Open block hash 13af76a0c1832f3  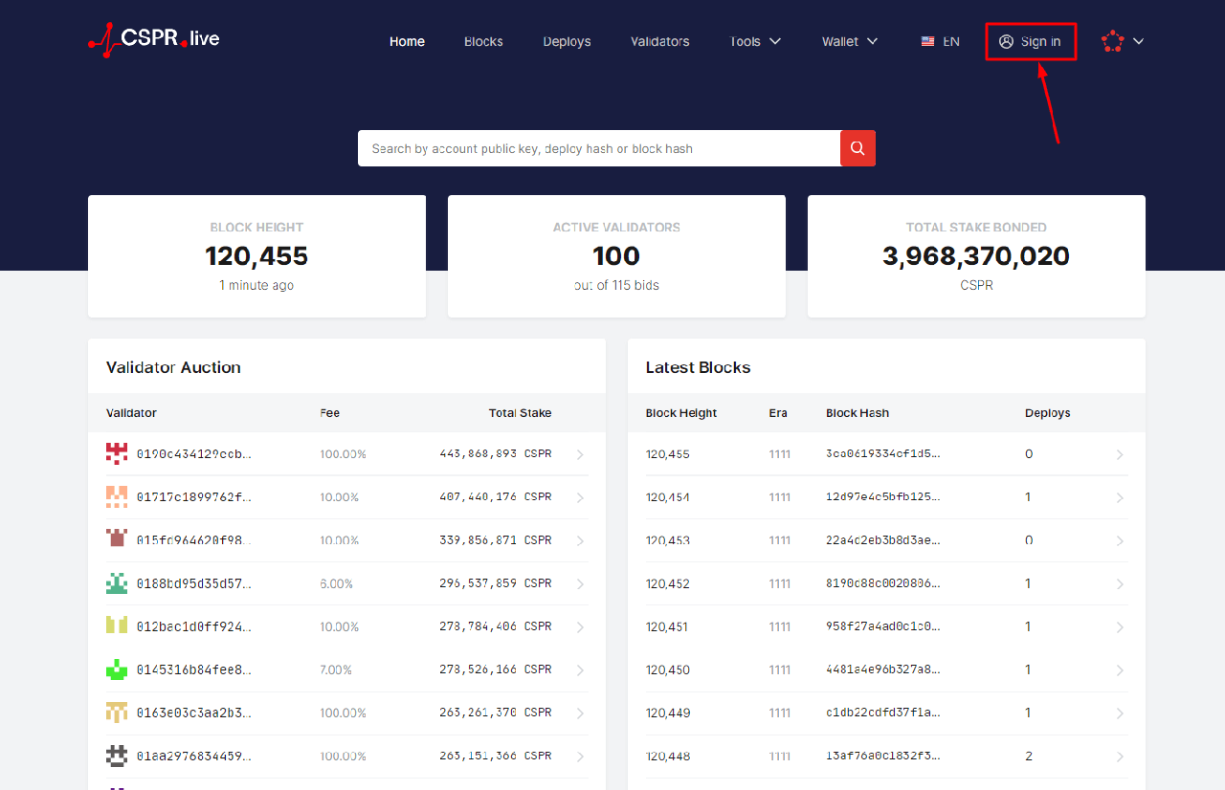tap(883, 757)
